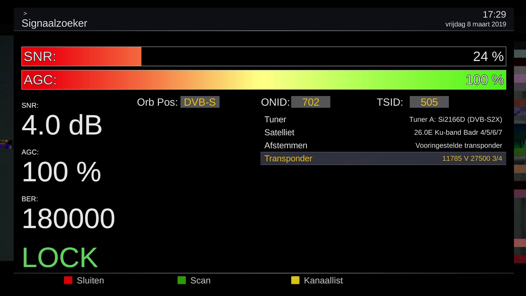Change the Tuner A: Si2166D value
Image resolution: width=526 pixels, height=296 pixels.
[455, 119]
